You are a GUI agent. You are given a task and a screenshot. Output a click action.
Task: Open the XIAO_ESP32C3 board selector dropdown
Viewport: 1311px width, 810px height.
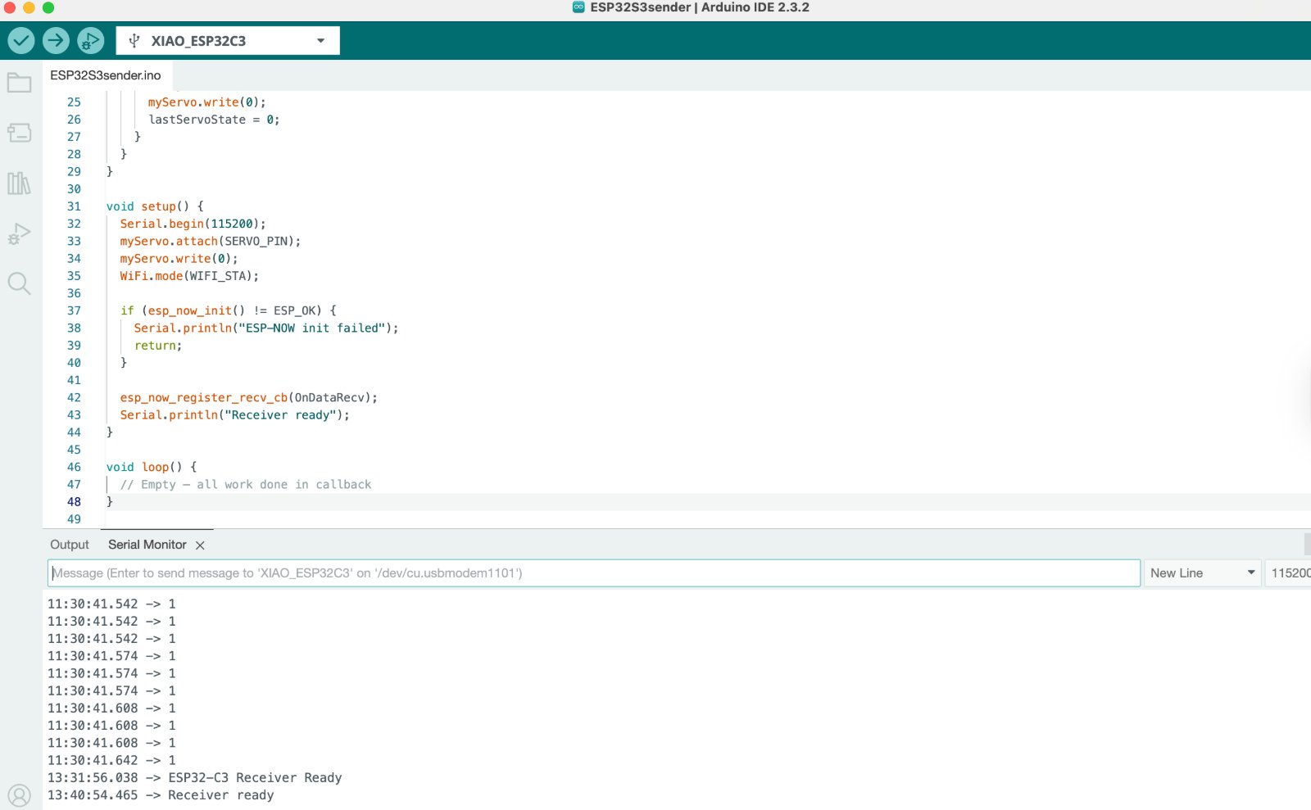[x=228, y=41]
